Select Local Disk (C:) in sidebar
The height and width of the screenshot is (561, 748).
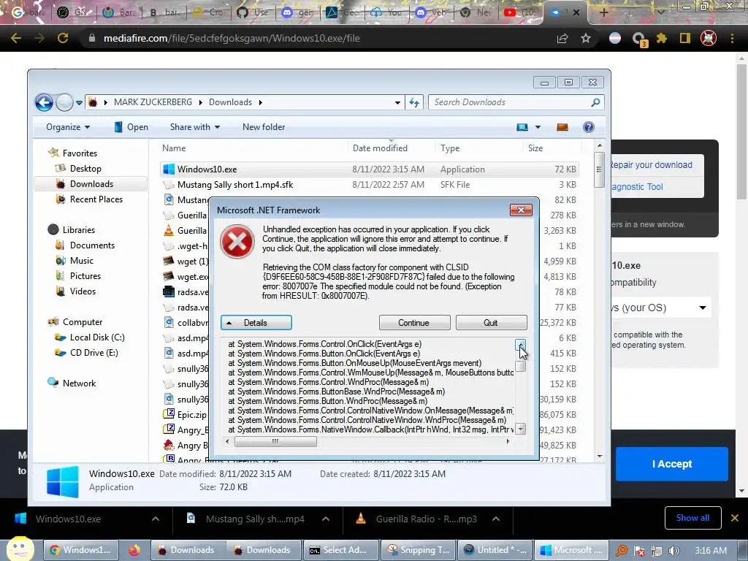point(97,337)
